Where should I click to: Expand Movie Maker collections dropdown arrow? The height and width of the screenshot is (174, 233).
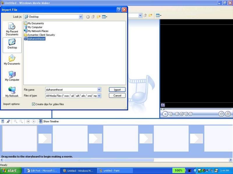tap(140, 15)
